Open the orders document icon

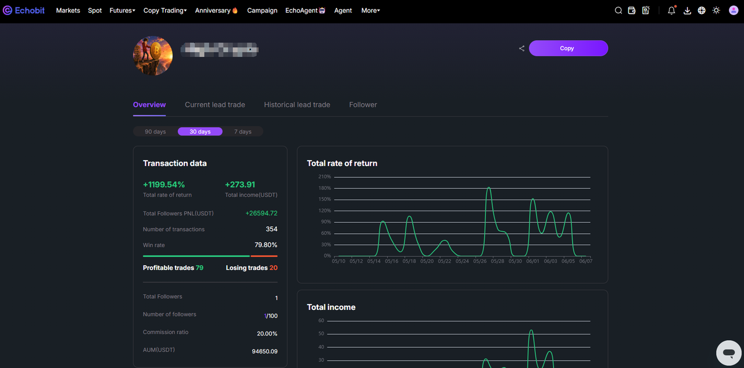pos(646,10)
